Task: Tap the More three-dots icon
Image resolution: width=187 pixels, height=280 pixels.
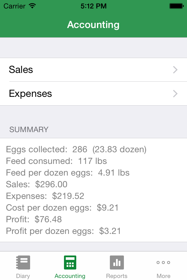Action: (163, 262)
